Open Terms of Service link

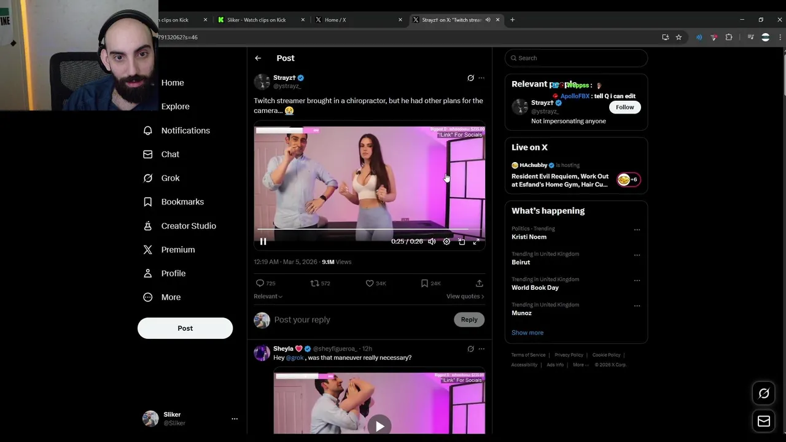tap(528, 355)
